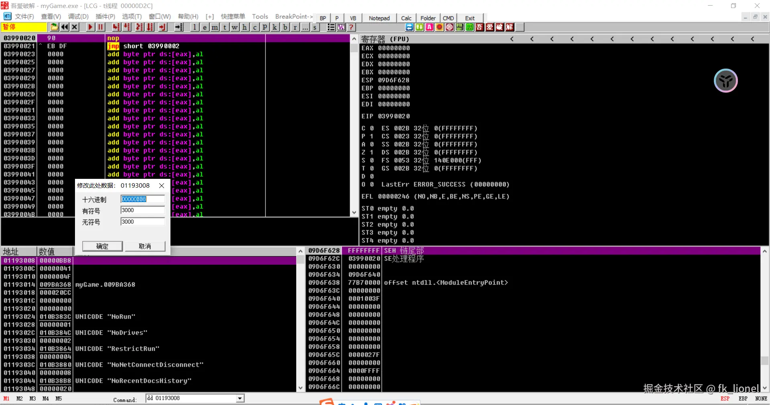Open source window with 's' button
Screen dimensions: 770x405
[315, 27]
